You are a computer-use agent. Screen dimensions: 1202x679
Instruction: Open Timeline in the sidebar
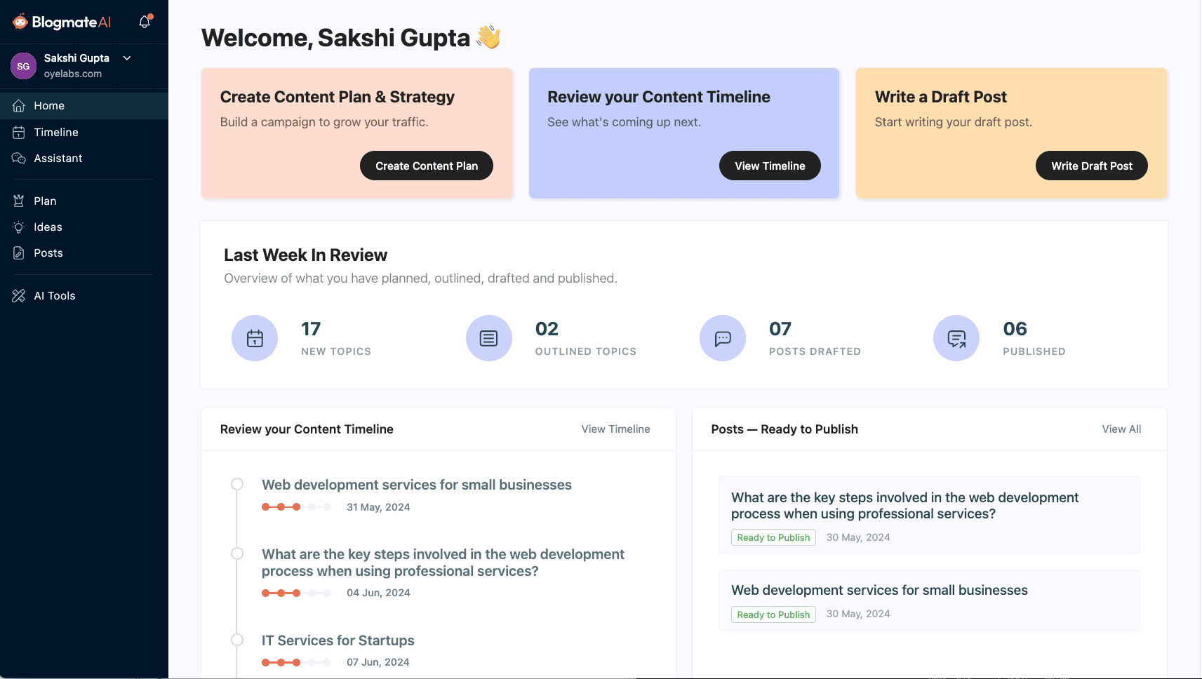56,133
